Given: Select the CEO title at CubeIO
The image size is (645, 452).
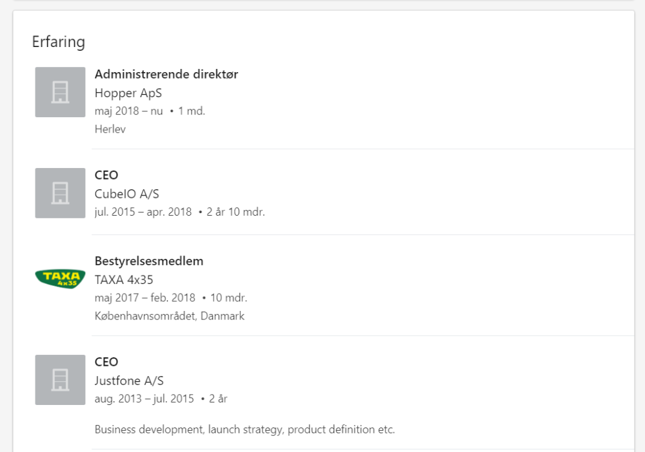Looking at the screenshot, I should 106,175.
